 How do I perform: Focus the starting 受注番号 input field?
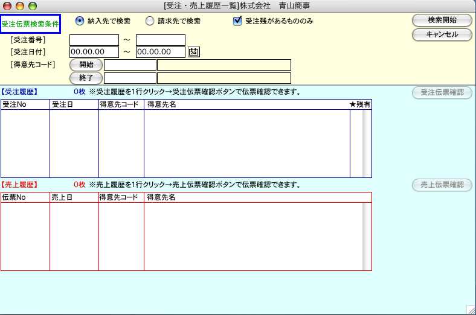click(94, 40)
